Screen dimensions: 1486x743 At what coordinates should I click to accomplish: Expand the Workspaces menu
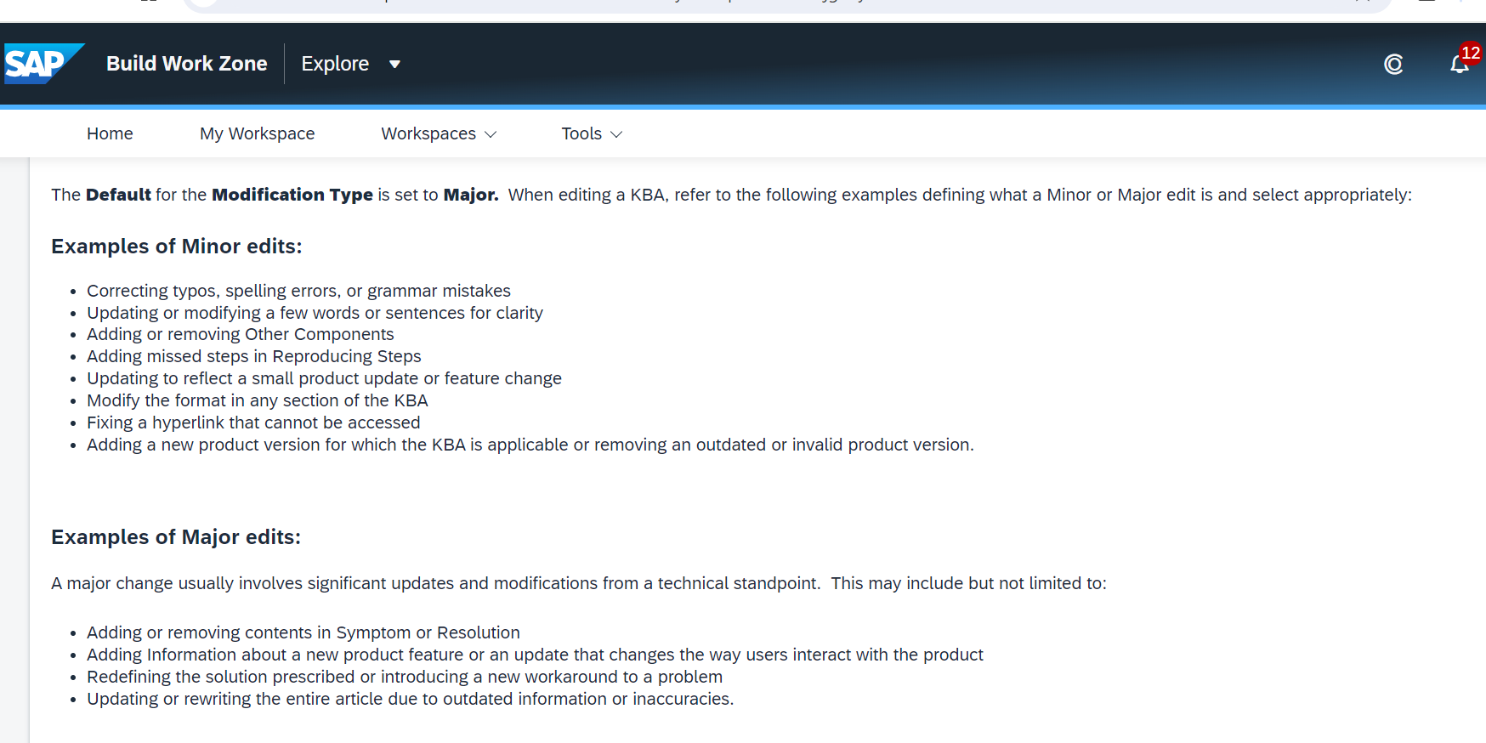click(x=439, y=133)
